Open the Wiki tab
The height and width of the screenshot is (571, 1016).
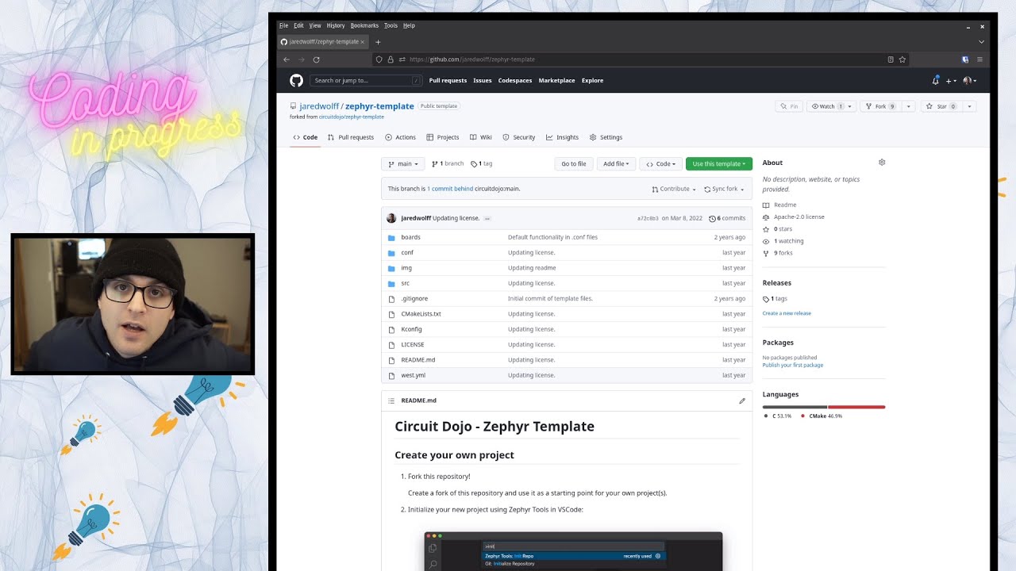pyautogui.click(x=481, y=137)
